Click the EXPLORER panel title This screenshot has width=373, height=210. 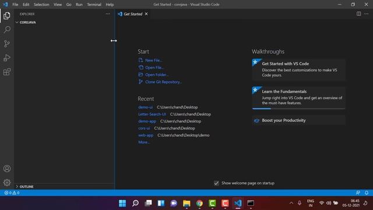pos(27,14)
